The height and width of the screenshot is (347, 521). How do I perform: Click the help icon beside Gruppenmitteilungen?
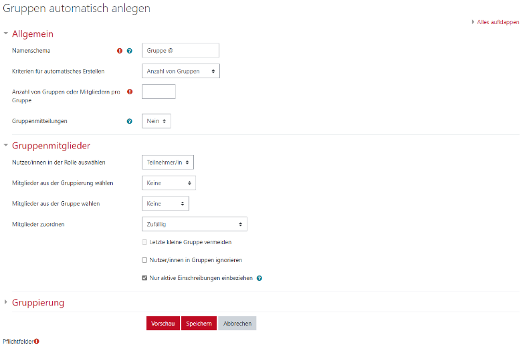[x=130, y=122]
